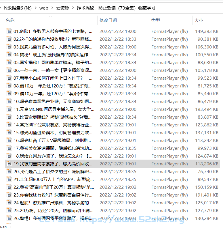Click the FLV icon of file 11.无良MCN
Viewport: 223px width, 228px height.
pyautogui.click(x=9, y=109)
